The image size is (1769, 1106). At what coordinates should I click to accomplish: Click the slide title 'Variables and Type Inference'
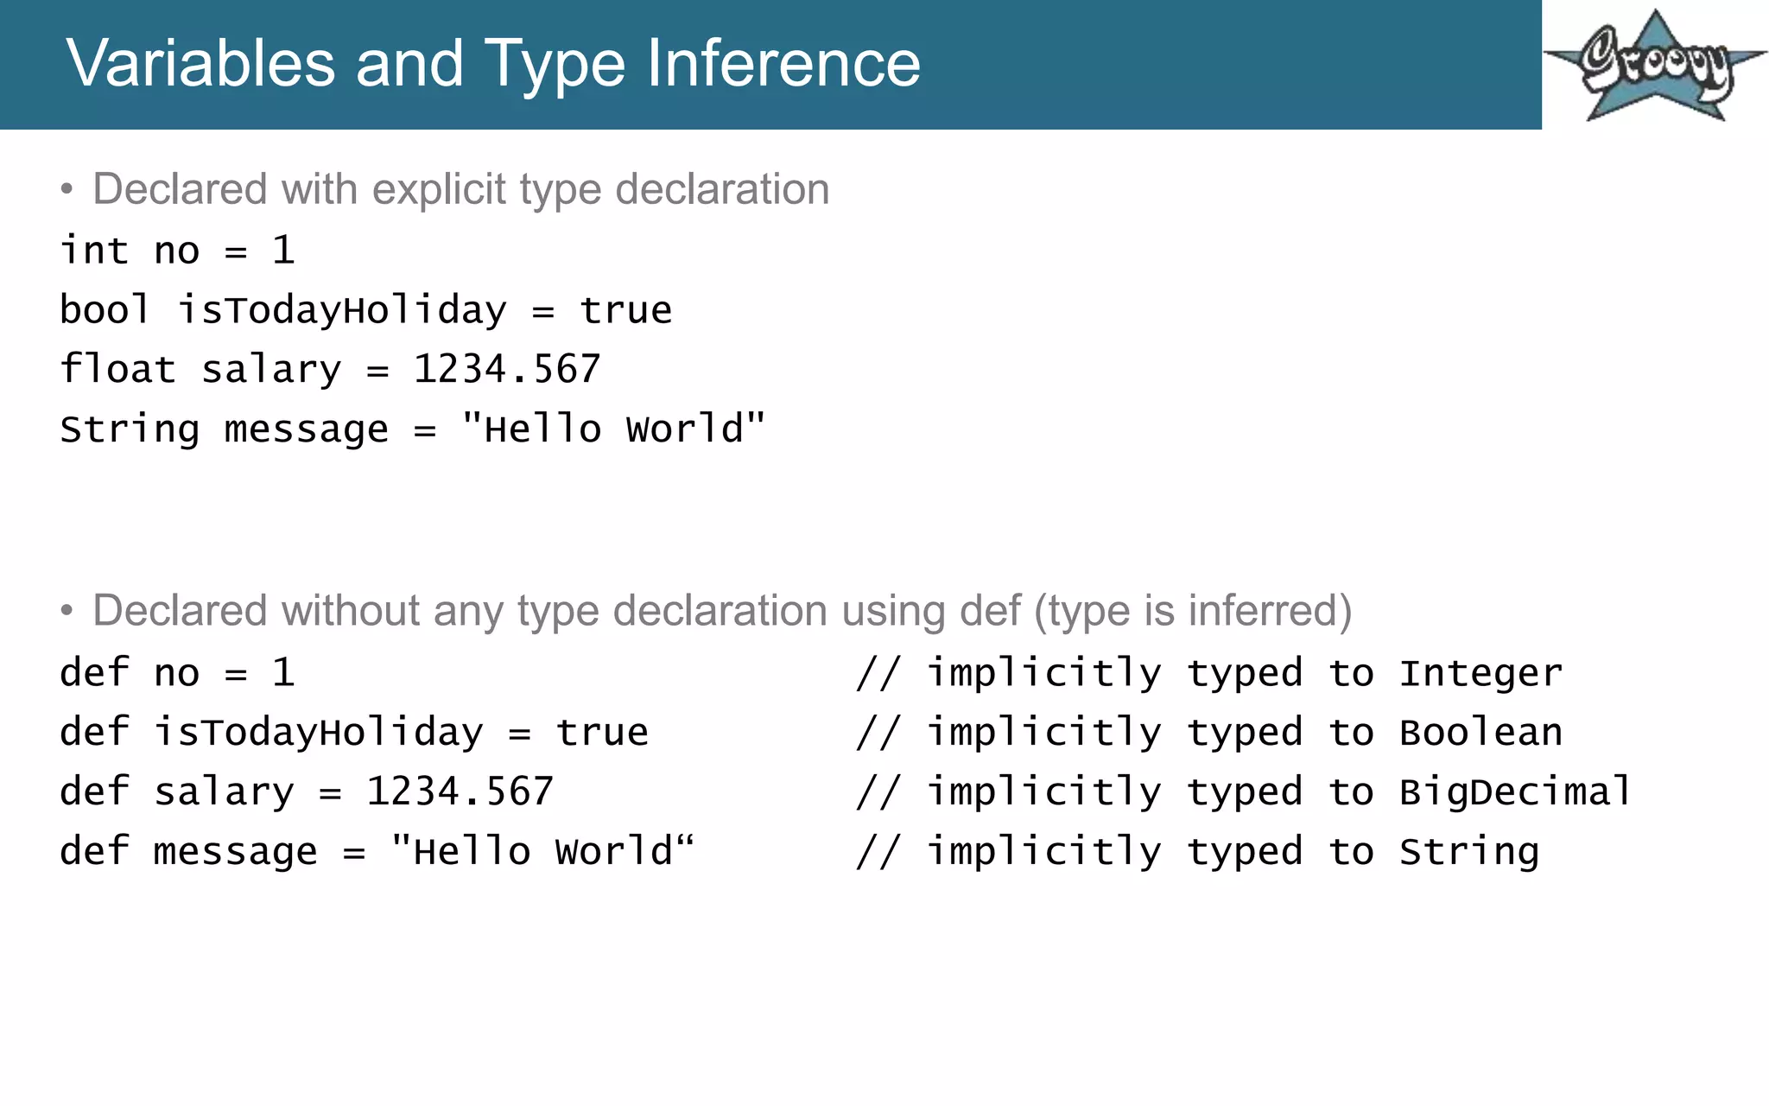(x=493, y=63)
